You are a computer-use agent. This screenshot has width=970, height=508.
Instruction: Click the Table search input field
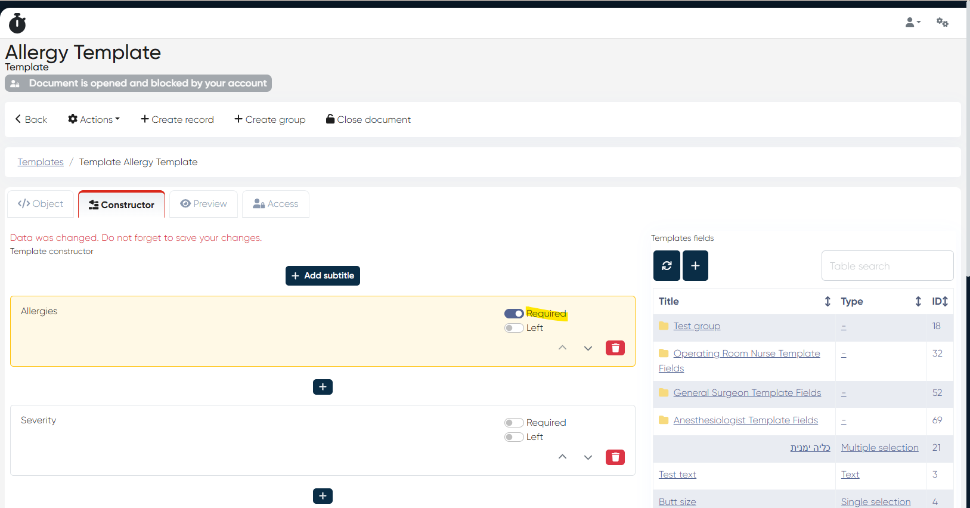click(x=887, y=266)
